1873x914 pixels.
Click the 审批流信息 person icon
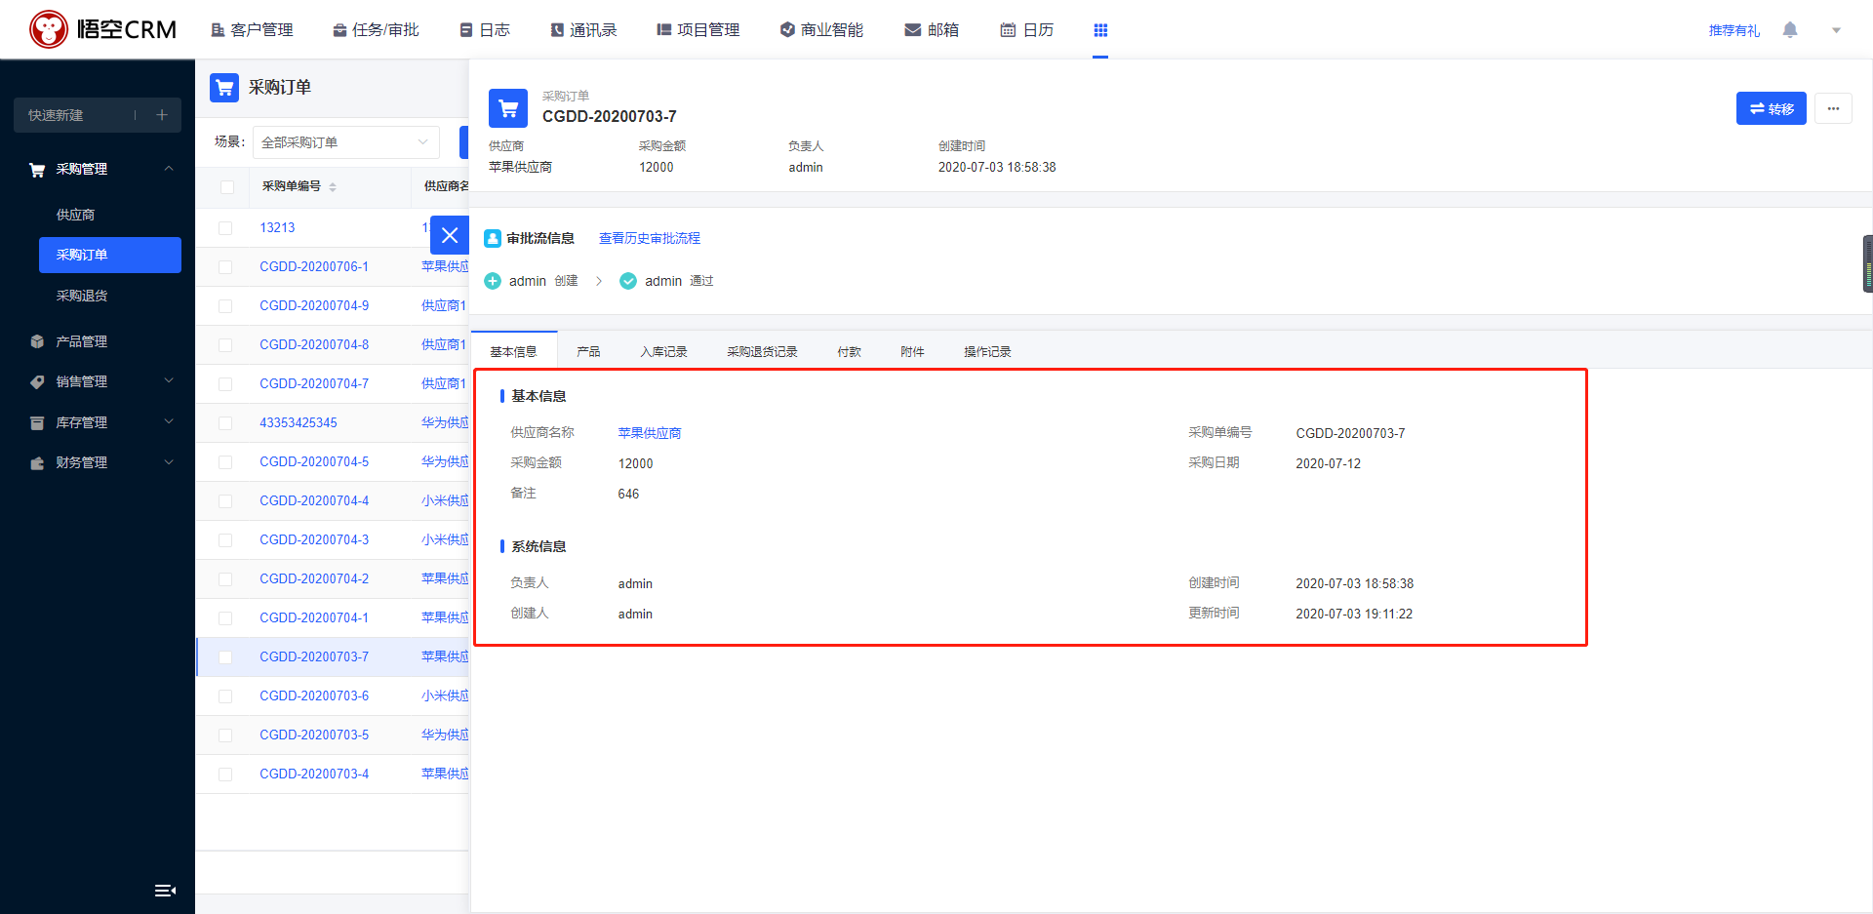click(493, 238)
